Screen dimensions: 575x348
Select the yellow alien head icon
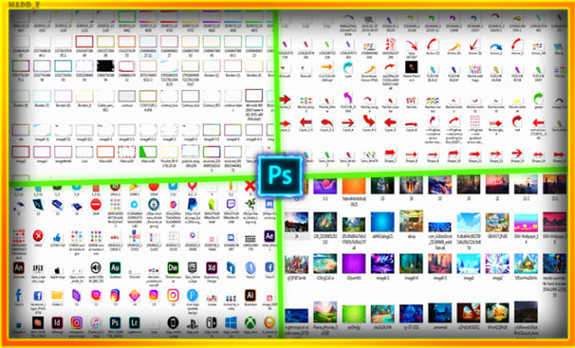[x=270, y=323]
